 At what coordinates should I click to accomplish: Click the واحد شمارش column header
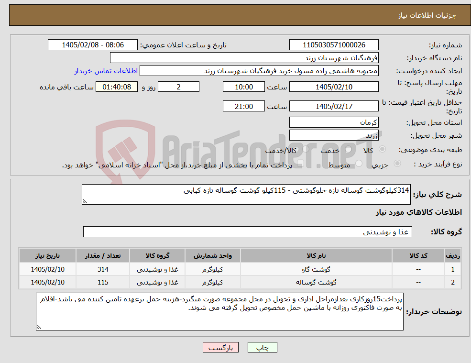(212, 255)
